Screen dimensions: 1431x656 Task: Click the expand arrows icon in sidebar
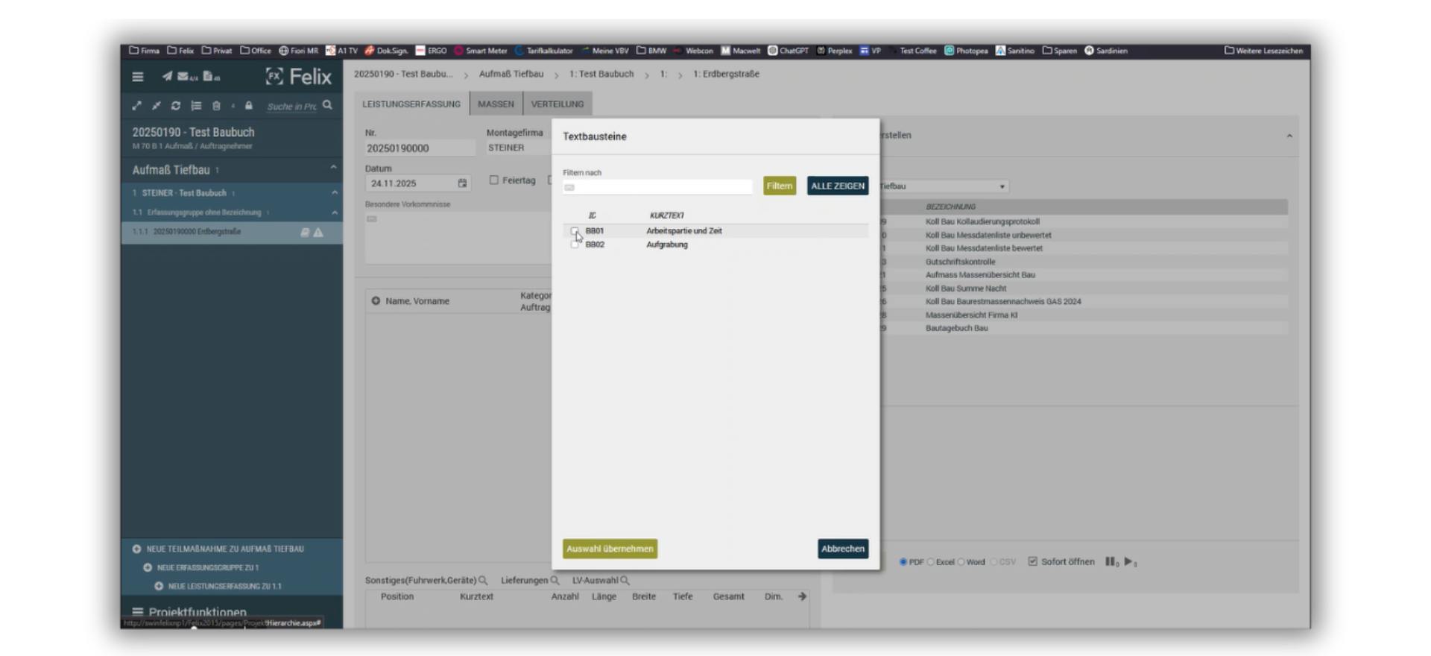pyautogui.click(x=137, y=106)
